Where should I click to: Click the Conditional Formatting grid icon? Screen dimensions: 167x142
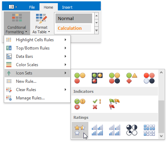17,18
